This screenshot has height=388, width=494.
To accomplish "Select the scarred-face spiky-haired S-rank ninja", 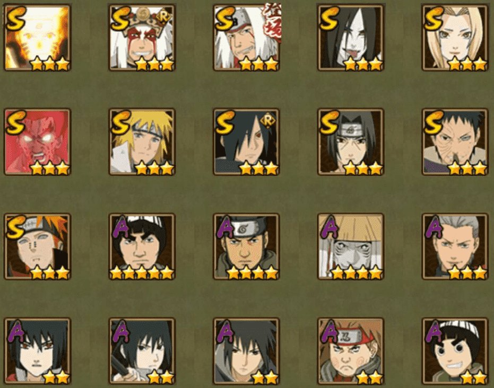I will pos(455,142).
